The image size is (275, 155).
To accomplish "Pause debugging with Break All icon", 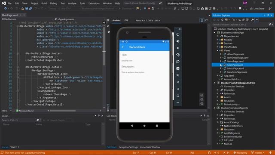I will (x=145, y=9).
